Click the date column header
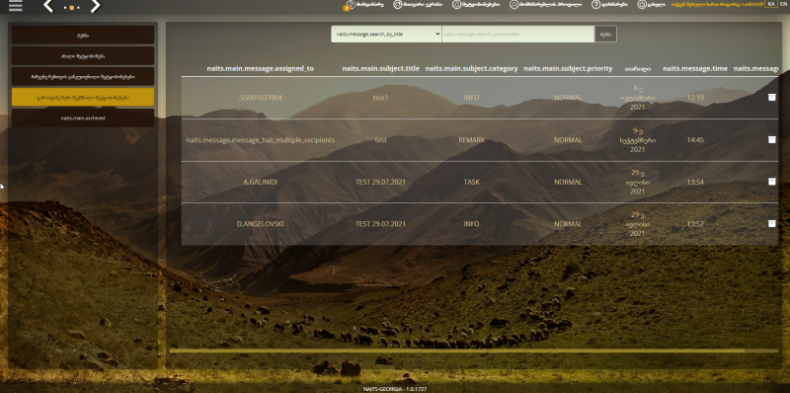This screenshot has height=393, width=790. pyautogui.click(x=637, y=68)
